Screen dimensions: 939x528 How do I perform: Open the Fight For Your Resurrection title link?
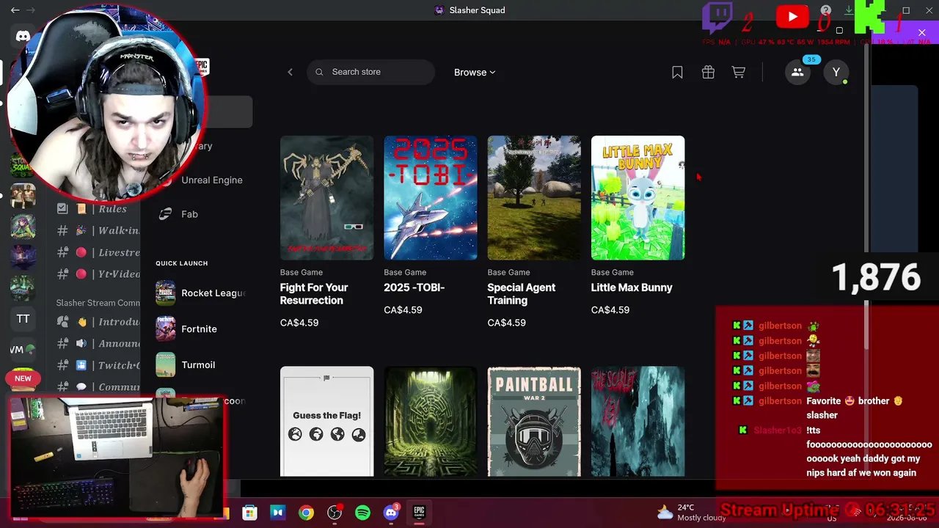(314, 294)
